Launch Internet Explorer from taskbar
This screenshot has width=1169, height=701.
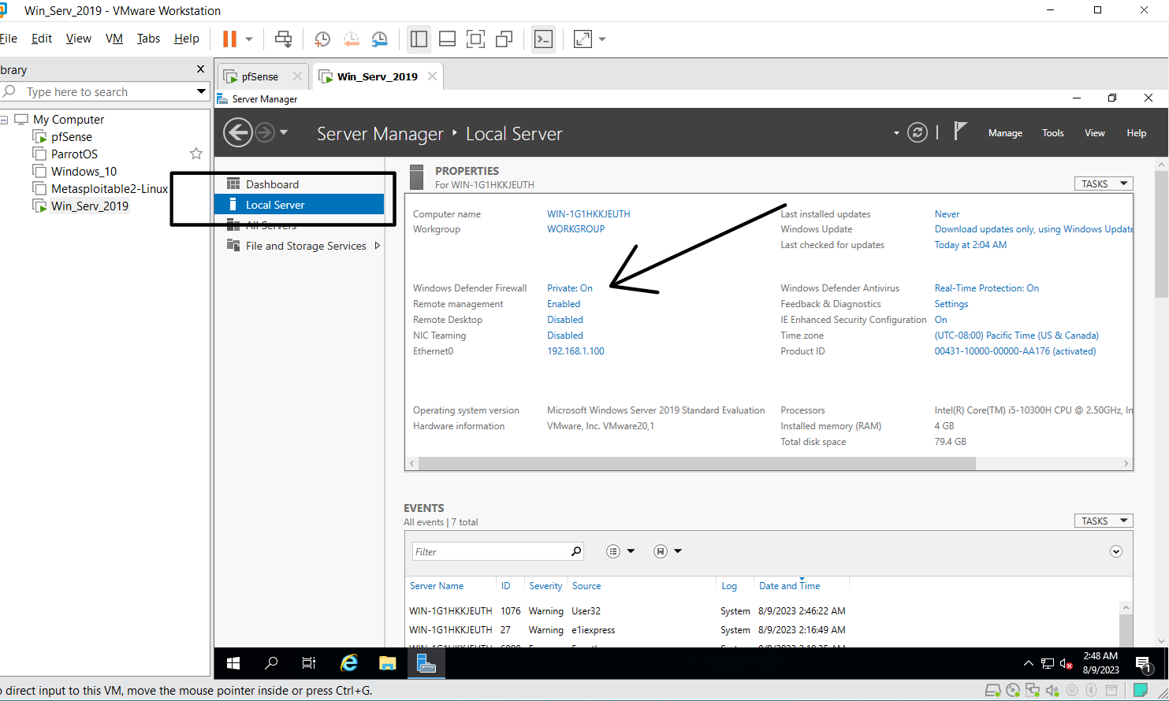tap(349, 664)
